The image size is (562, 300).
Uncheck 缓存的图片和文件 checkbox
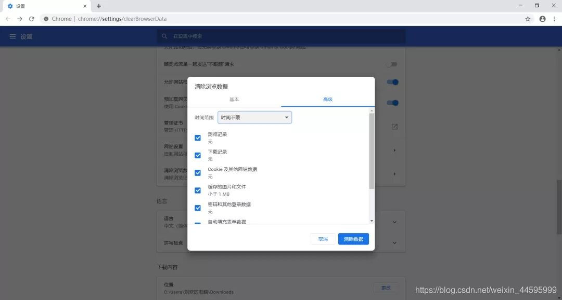[198, 190]
